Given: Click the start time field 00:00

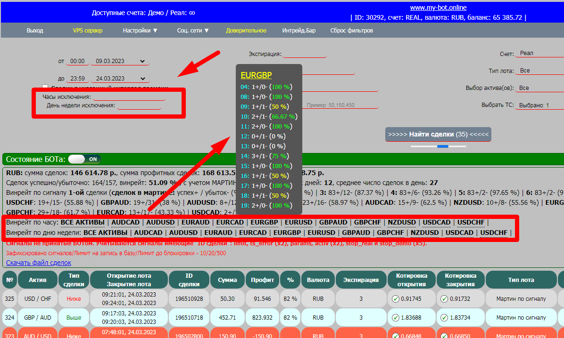Looking at the screenshot, I should [x=77, y=61].
